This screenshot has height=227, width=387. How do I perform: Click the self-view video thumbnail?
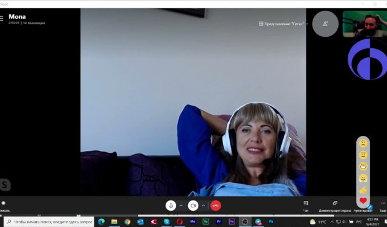coord(365,24)
